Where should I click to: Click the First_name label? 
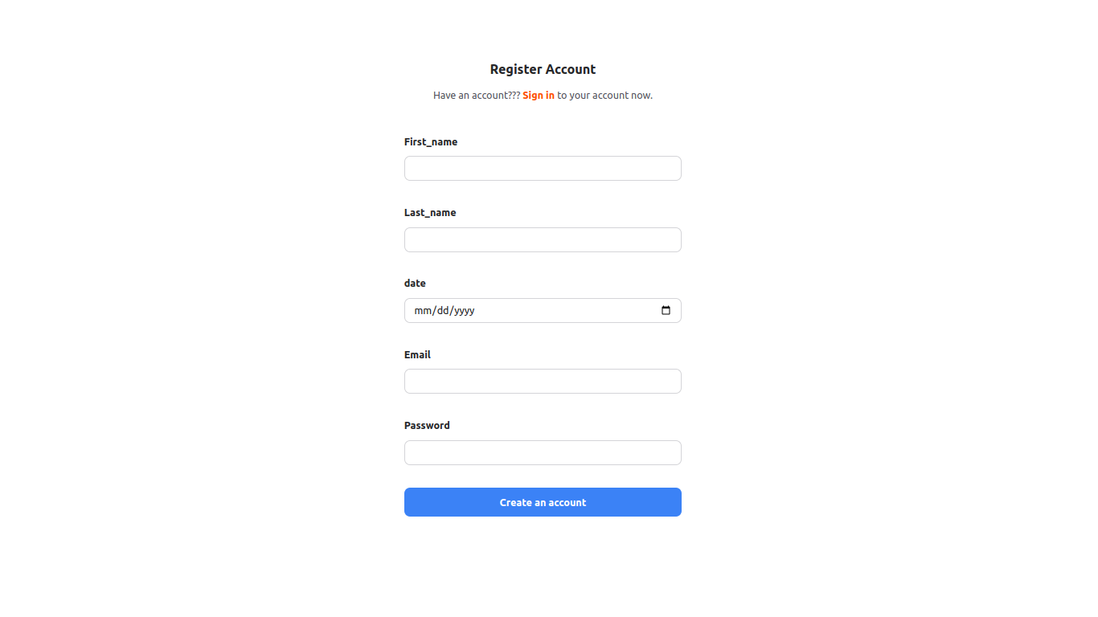pyautogui.click(x=431, y=142)
